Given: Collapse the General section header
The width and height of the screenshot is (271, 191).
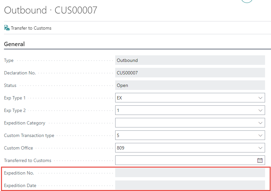Looking at the screenshot, I should pyautogui.click(x=15, y=44).
